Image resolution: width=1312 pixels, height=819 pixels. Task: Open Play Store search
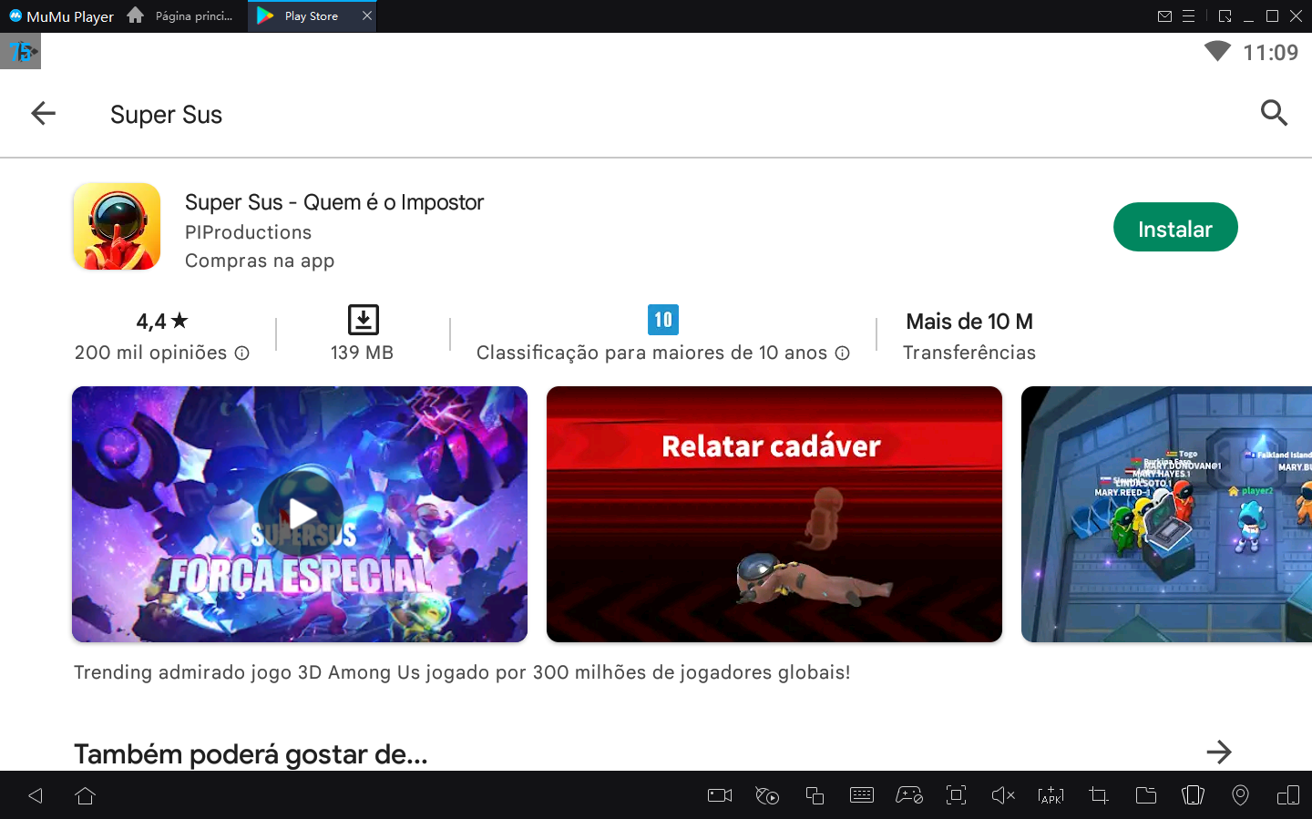pyautogui.click(x=1274, y=113)
